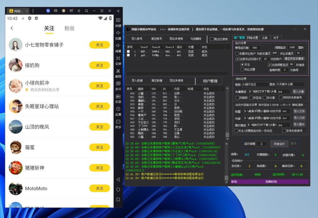Viewport: 318px width, 218px height.
Task: Select the 评论点赞 radio button
Action: [243, 70]
